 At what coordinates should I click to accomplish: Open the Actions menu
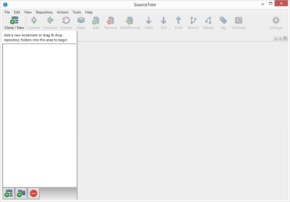pos(62,12)
